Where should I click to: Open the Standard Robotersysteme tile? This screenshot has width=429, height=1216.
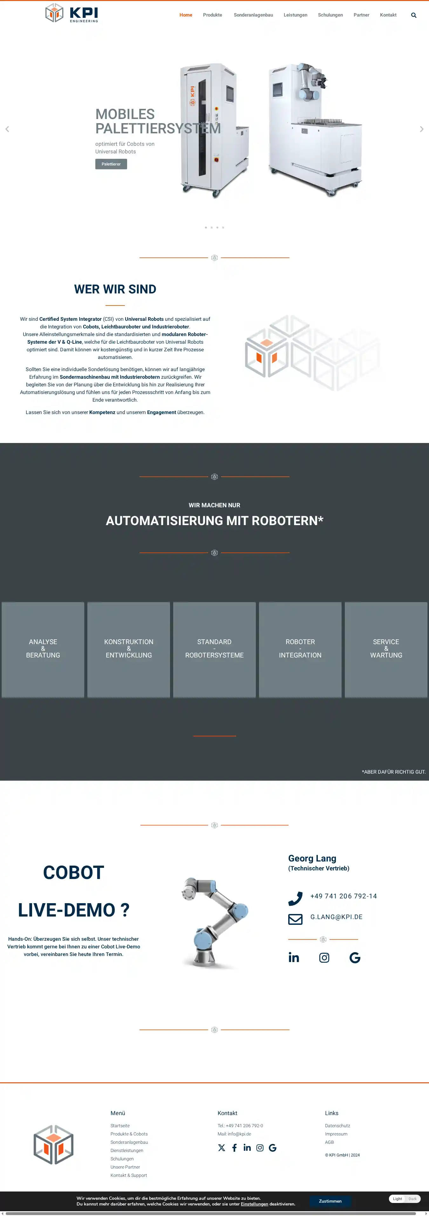[214, 649]
